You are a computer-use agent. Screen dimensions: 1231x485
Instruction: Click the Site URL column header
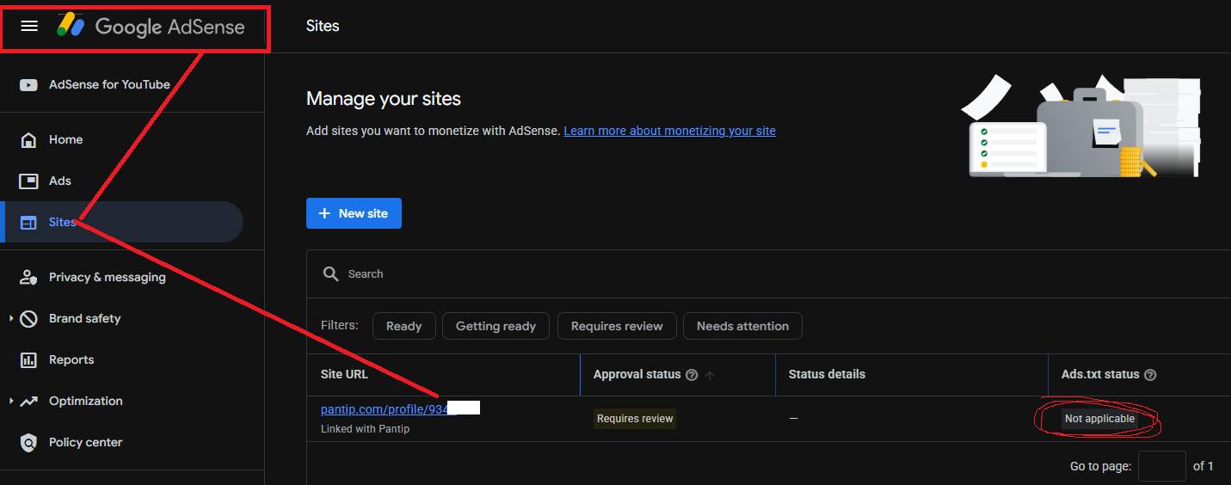(344, 374)
